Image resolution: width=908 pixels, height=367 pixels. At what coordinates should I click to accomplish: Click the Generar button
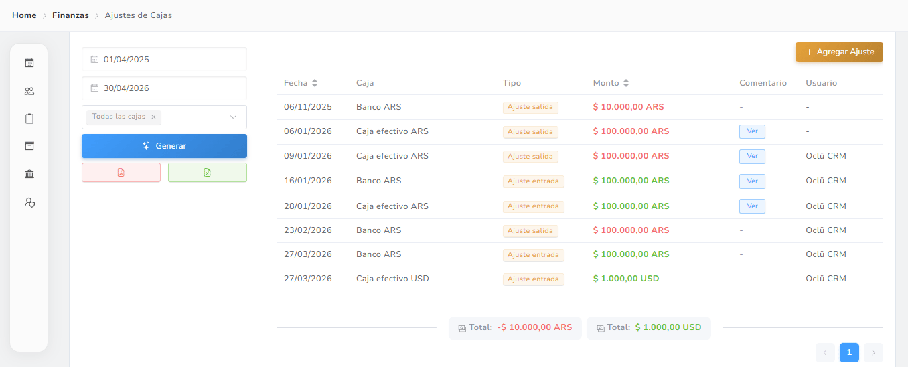(164, 145)
